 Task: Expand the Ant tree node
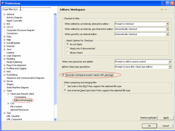click(x=5, y=24)
